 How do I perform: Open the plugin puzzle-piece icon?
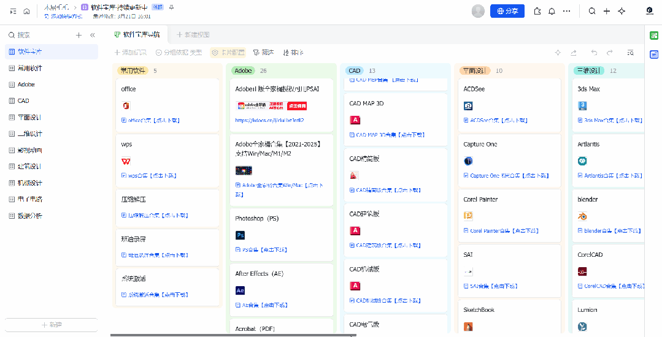pos(537,12)
